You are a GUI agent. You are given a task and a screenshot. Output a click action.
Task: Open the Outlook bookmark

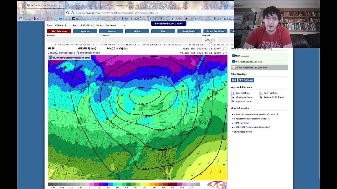[x=65, y=19]
